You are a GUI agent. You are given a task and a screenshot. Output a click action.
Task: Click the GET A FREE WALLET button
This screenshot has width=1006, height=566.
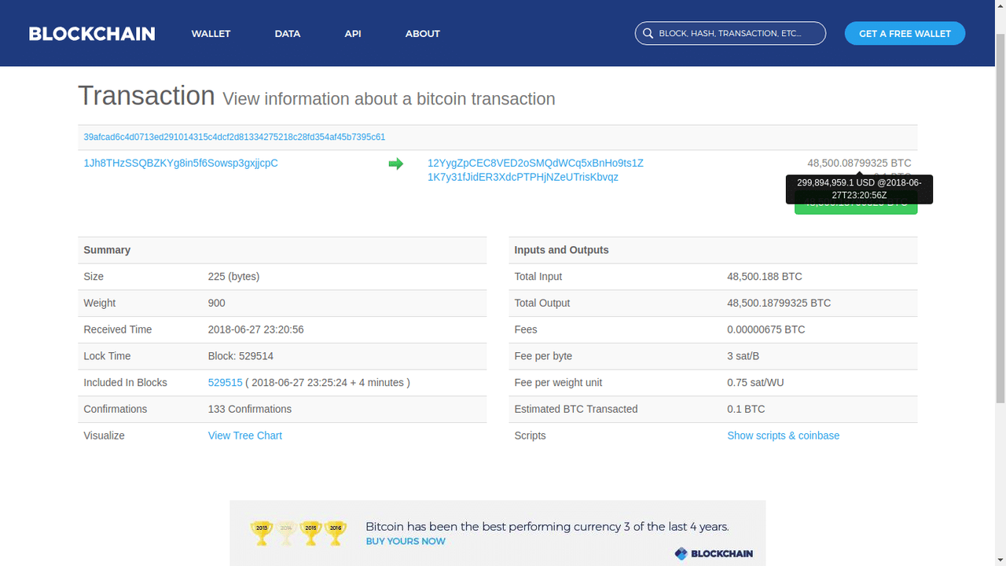[x=905, y=33]
